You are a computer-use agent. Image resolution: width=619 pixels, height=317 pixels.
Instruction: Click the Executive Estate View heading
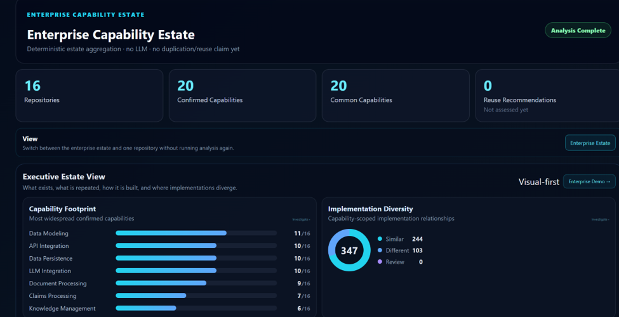(x=64, y=177)
